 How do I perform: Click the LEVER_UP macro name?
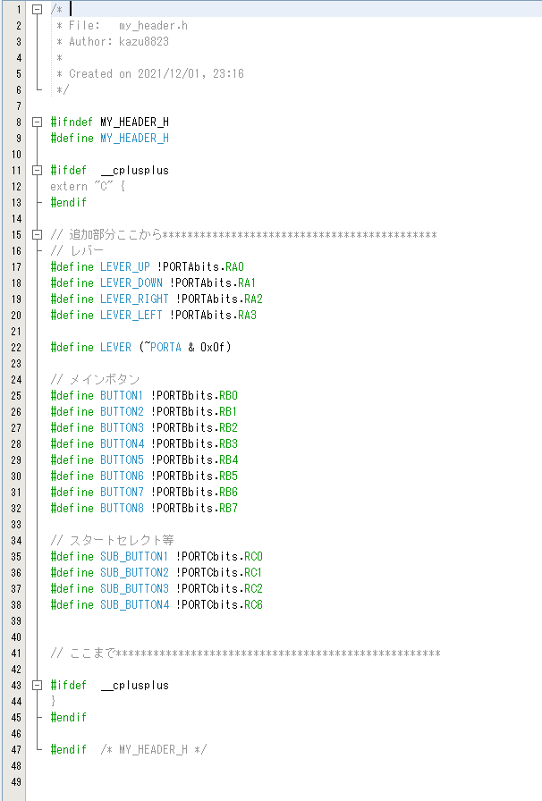pos(125,266)
